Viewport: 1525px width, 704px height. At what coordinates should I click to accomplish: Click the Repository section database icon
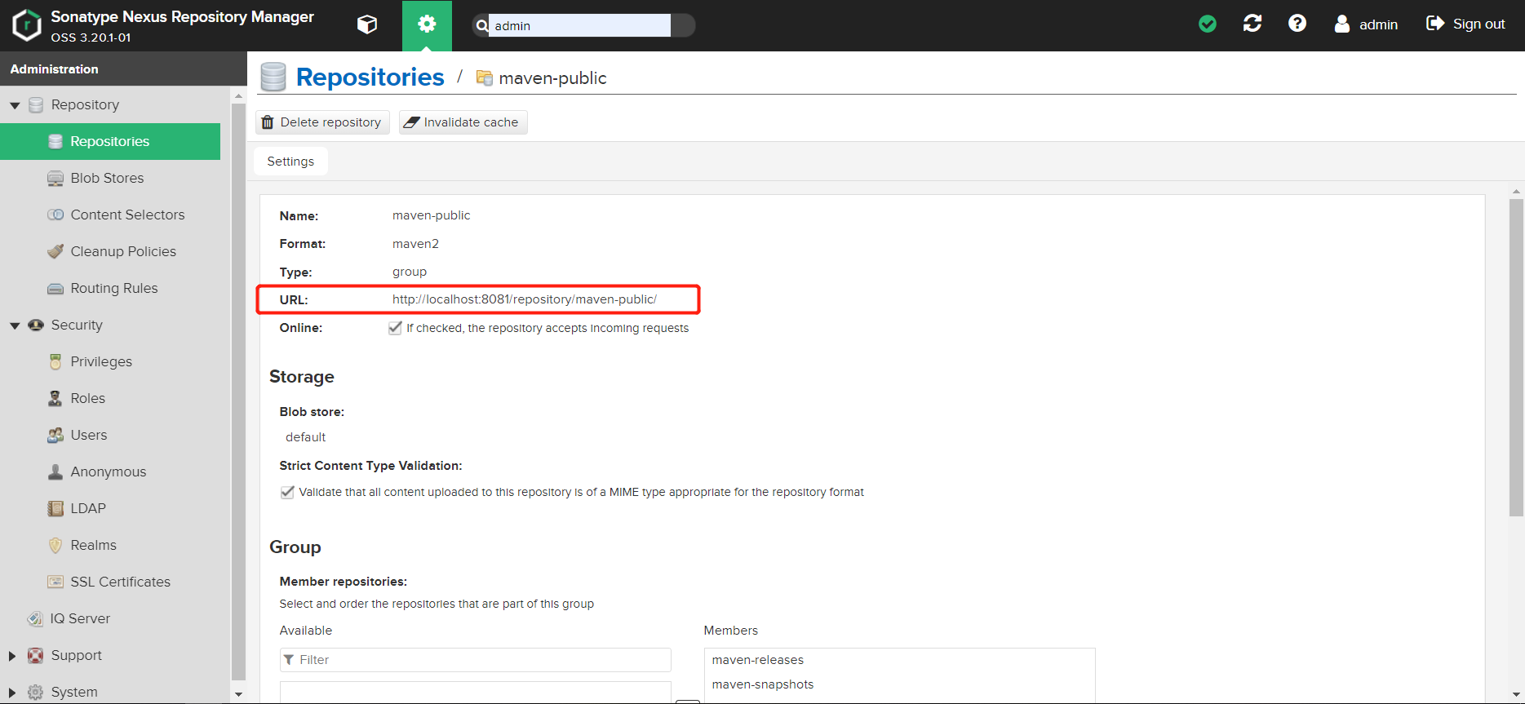click(x=36, y=104)
